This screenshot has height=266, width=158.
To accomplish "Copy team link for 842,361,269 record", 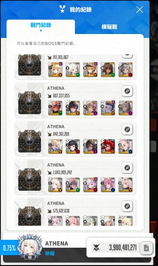I will pyautogui.click(x=127, y=130).
